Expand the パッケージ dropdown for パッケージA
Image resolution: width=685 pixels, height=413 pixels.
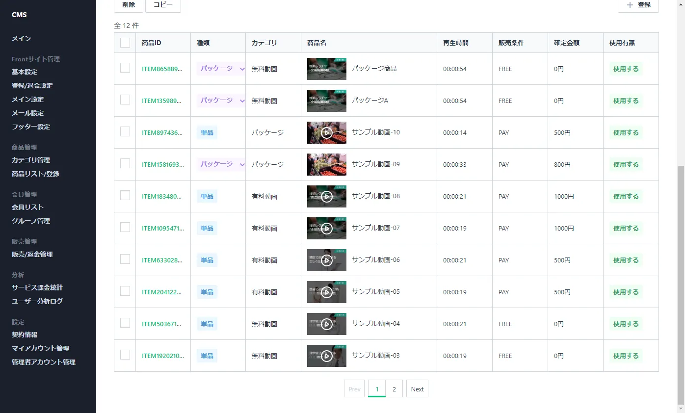(241, 101)
